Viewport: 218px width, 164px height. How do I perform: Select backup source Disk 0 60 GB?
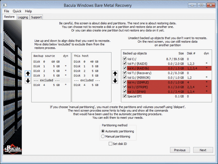pos(51,62)
